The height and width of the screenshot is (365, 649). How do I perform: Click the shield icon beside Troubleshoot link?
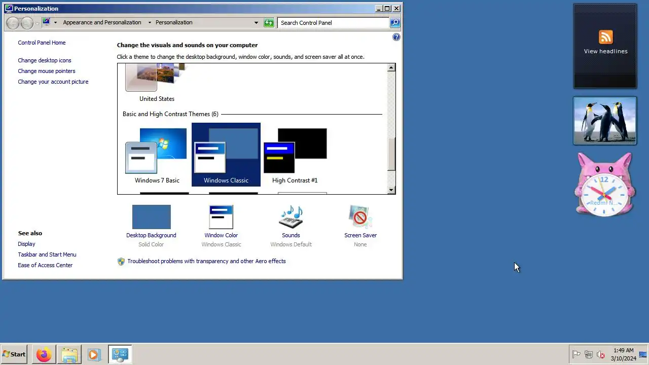pyautogui.click(x=121, y=262)
